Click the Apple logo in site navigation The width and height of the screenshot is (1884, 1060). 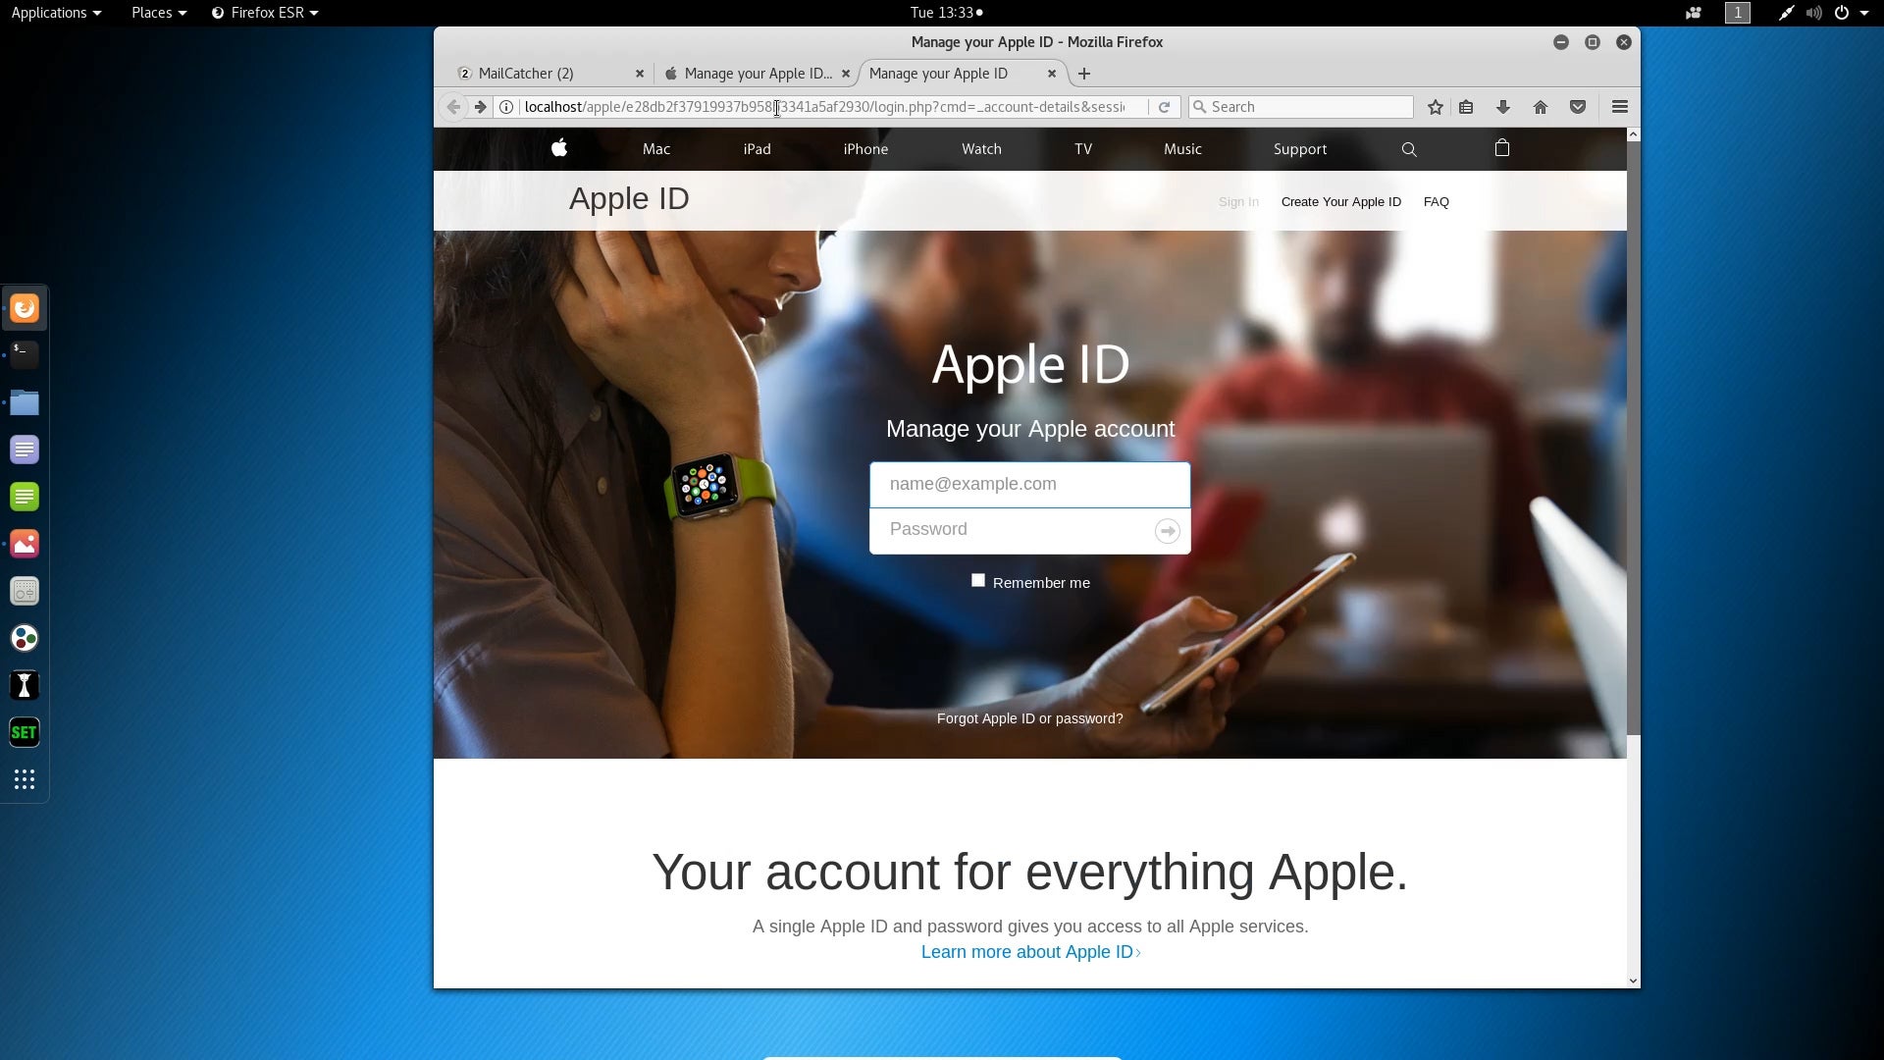pyautogui.click(x=559, y=148)
